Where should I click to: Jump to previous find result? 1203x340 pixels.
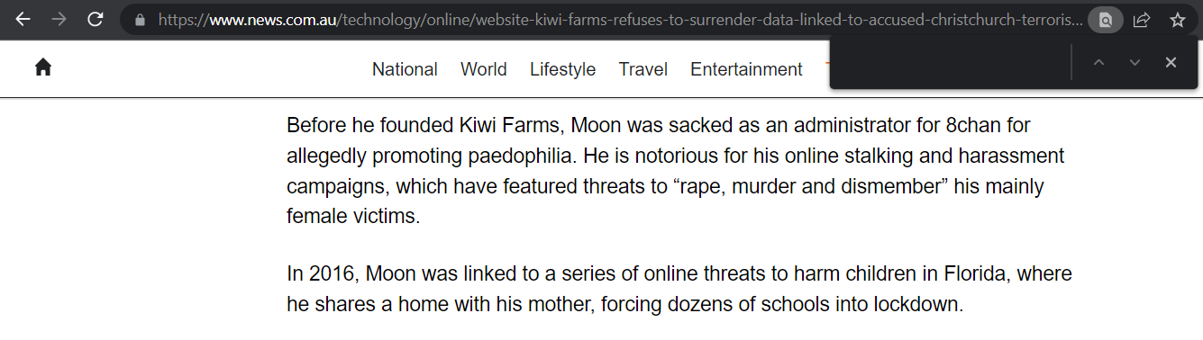pos(1098,62)
